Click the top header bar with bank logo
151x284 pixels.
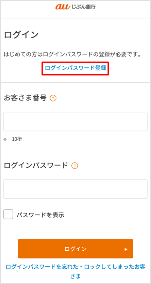pyautogui.click(x=75, y=9)
